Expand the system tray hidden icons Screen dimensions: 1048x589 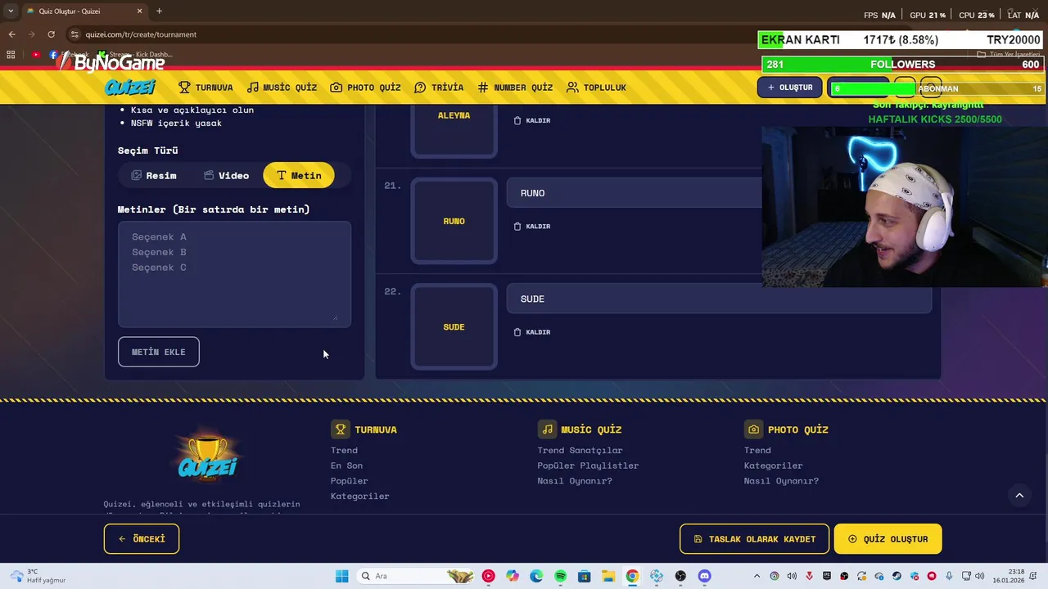pyautogui.click(x=757, y=576)
